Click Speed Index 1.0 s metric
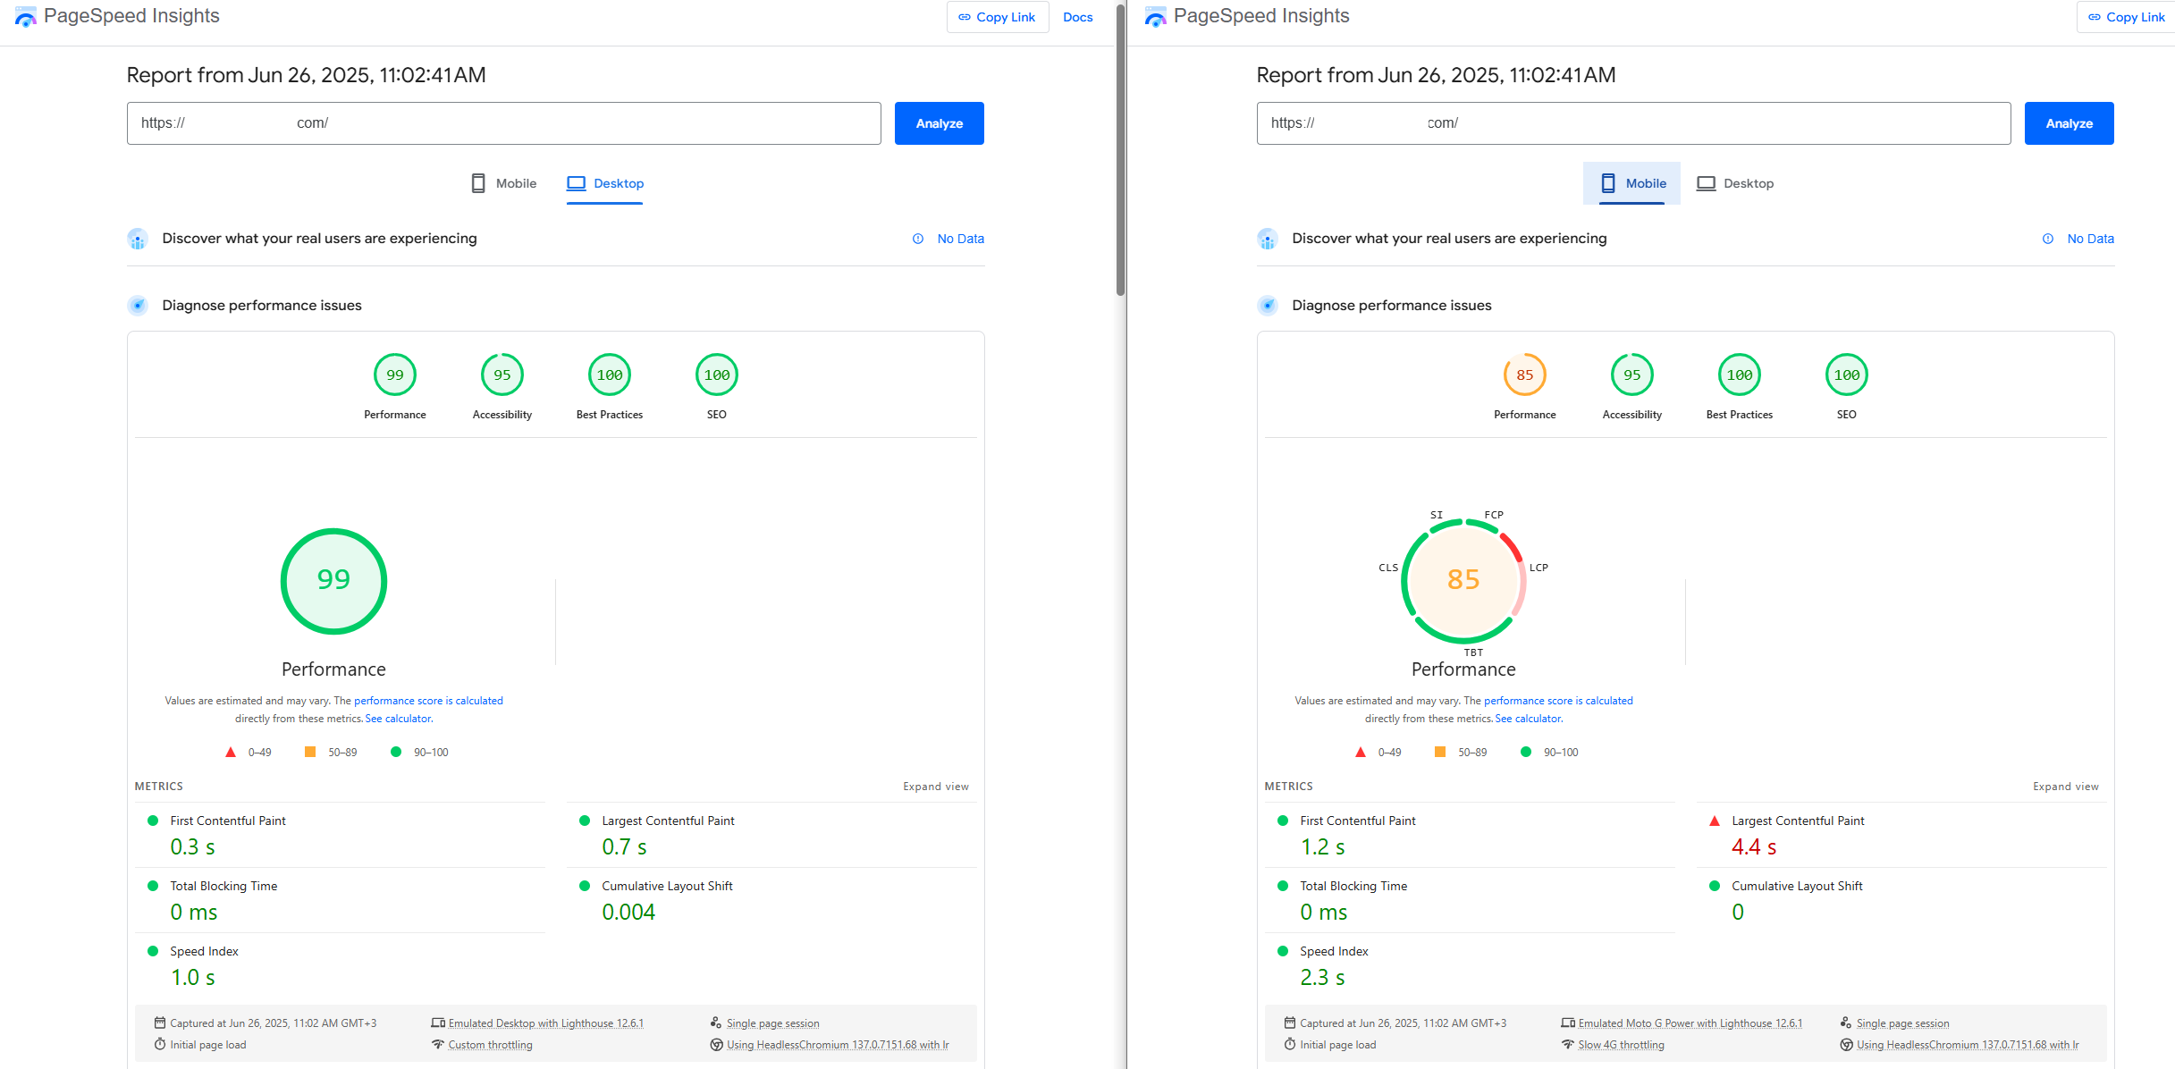2175x1069 pixels. tap(341, 965)
